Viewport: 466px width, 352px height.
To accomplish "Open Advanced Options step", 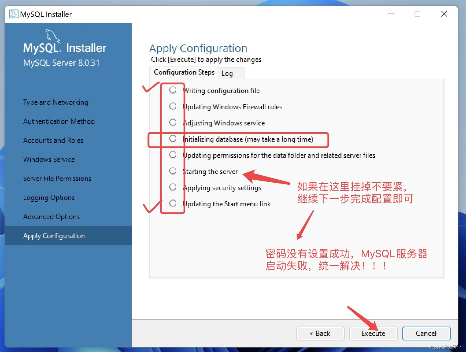I will coord(51,217).
